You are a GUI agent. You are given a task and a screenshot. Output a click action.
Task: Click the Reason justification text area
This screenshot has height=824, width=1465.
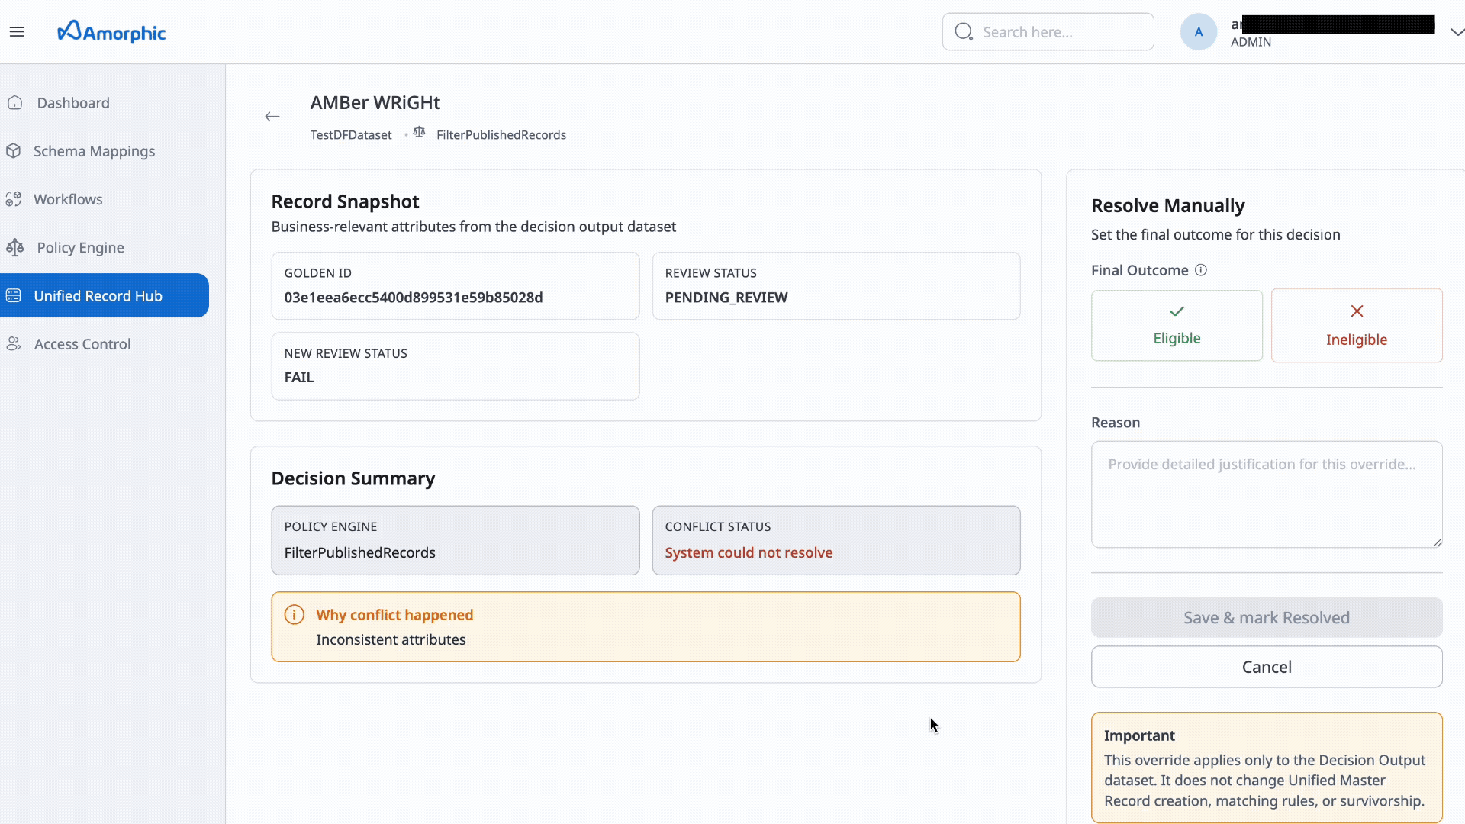tap(1266, 494)
